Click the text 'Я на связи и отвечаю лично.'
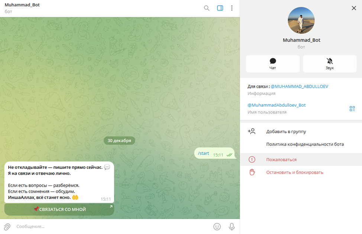Viewport: 362px width, 234px height. (39, 173)
